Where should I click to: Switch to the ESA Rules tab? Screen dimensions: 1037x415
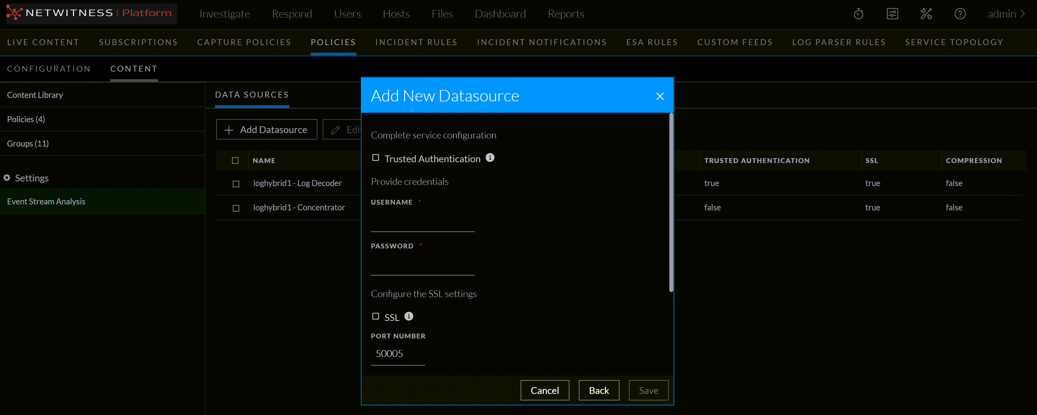(x=651, y=42)
